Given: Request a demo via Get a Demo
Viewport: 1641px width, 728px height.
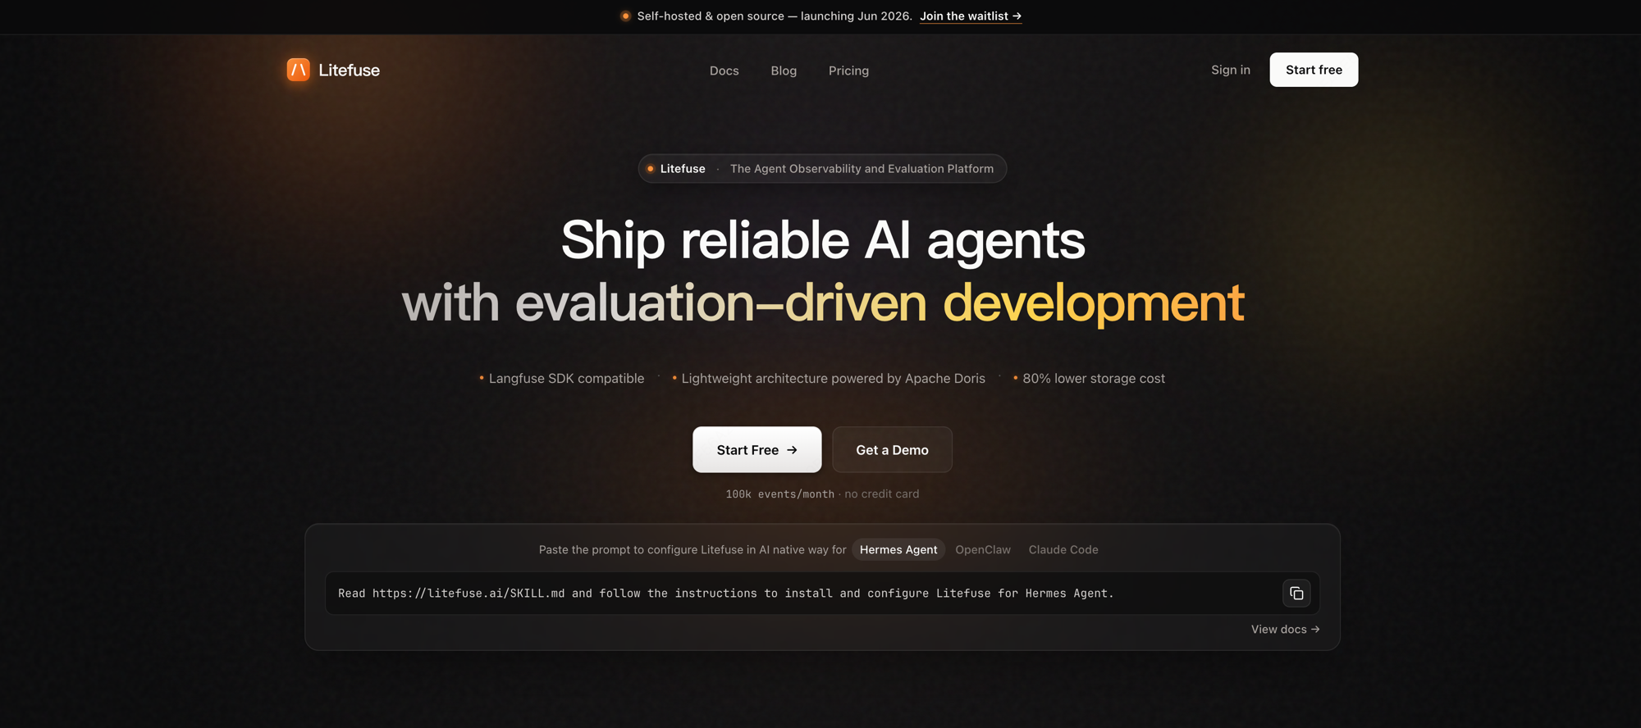Looking at the screenshot, I should [892, 449].
